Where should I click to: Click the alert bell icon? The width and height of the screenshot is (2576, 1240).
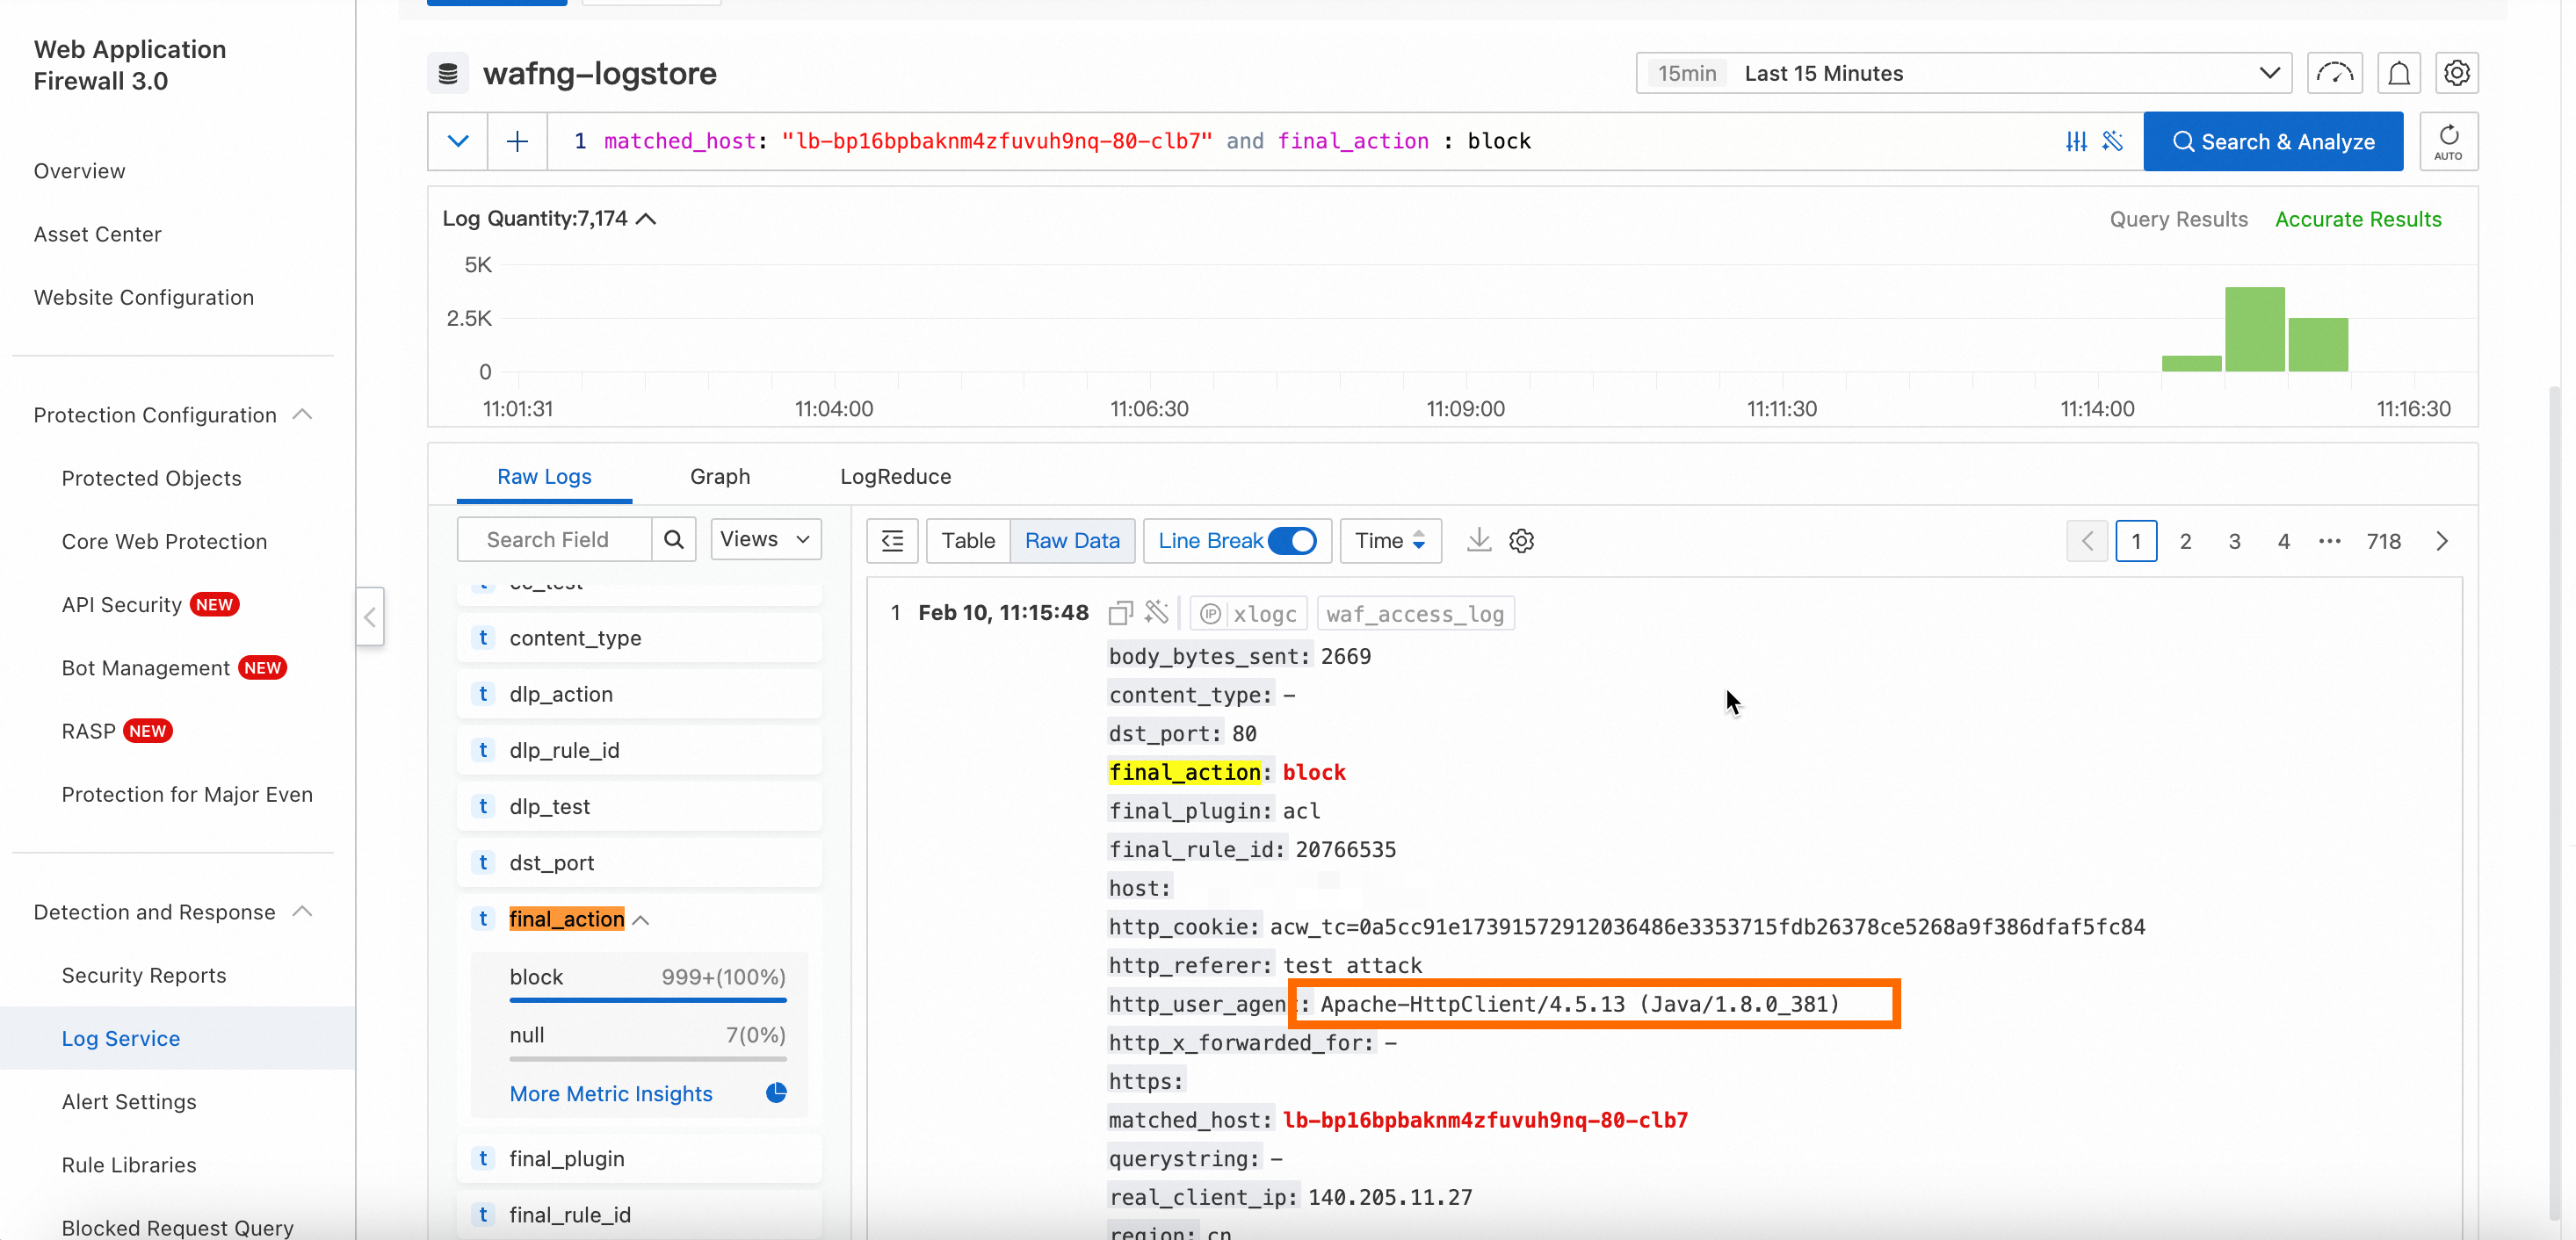(x=2398, y=74)
